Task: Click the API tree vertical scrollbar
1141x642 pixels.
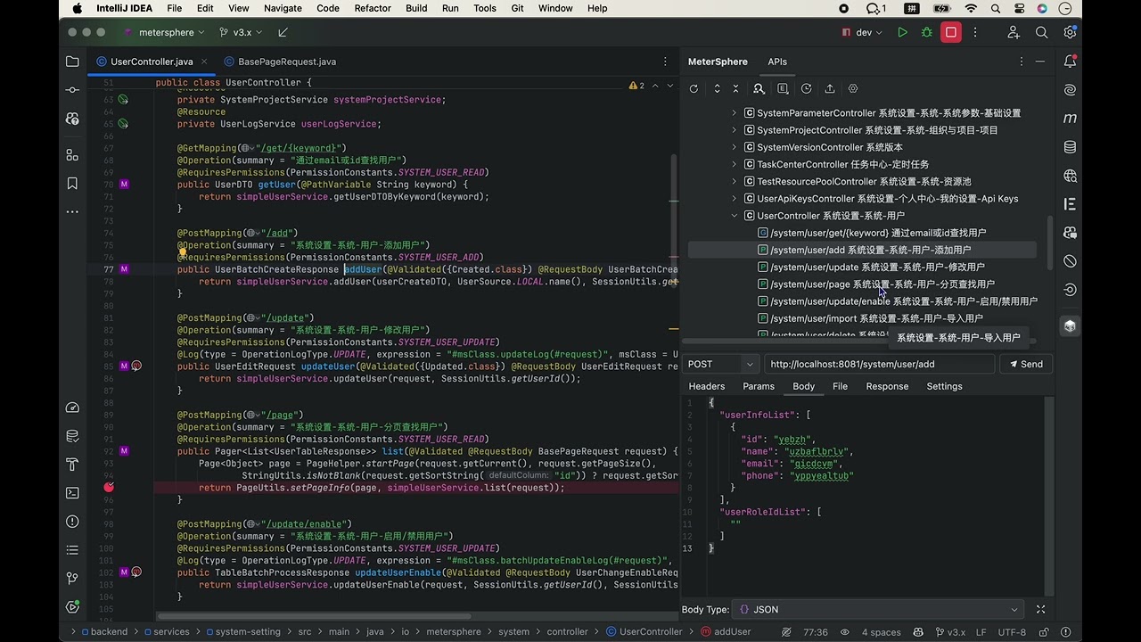Action: click(x=1049, y=243)
